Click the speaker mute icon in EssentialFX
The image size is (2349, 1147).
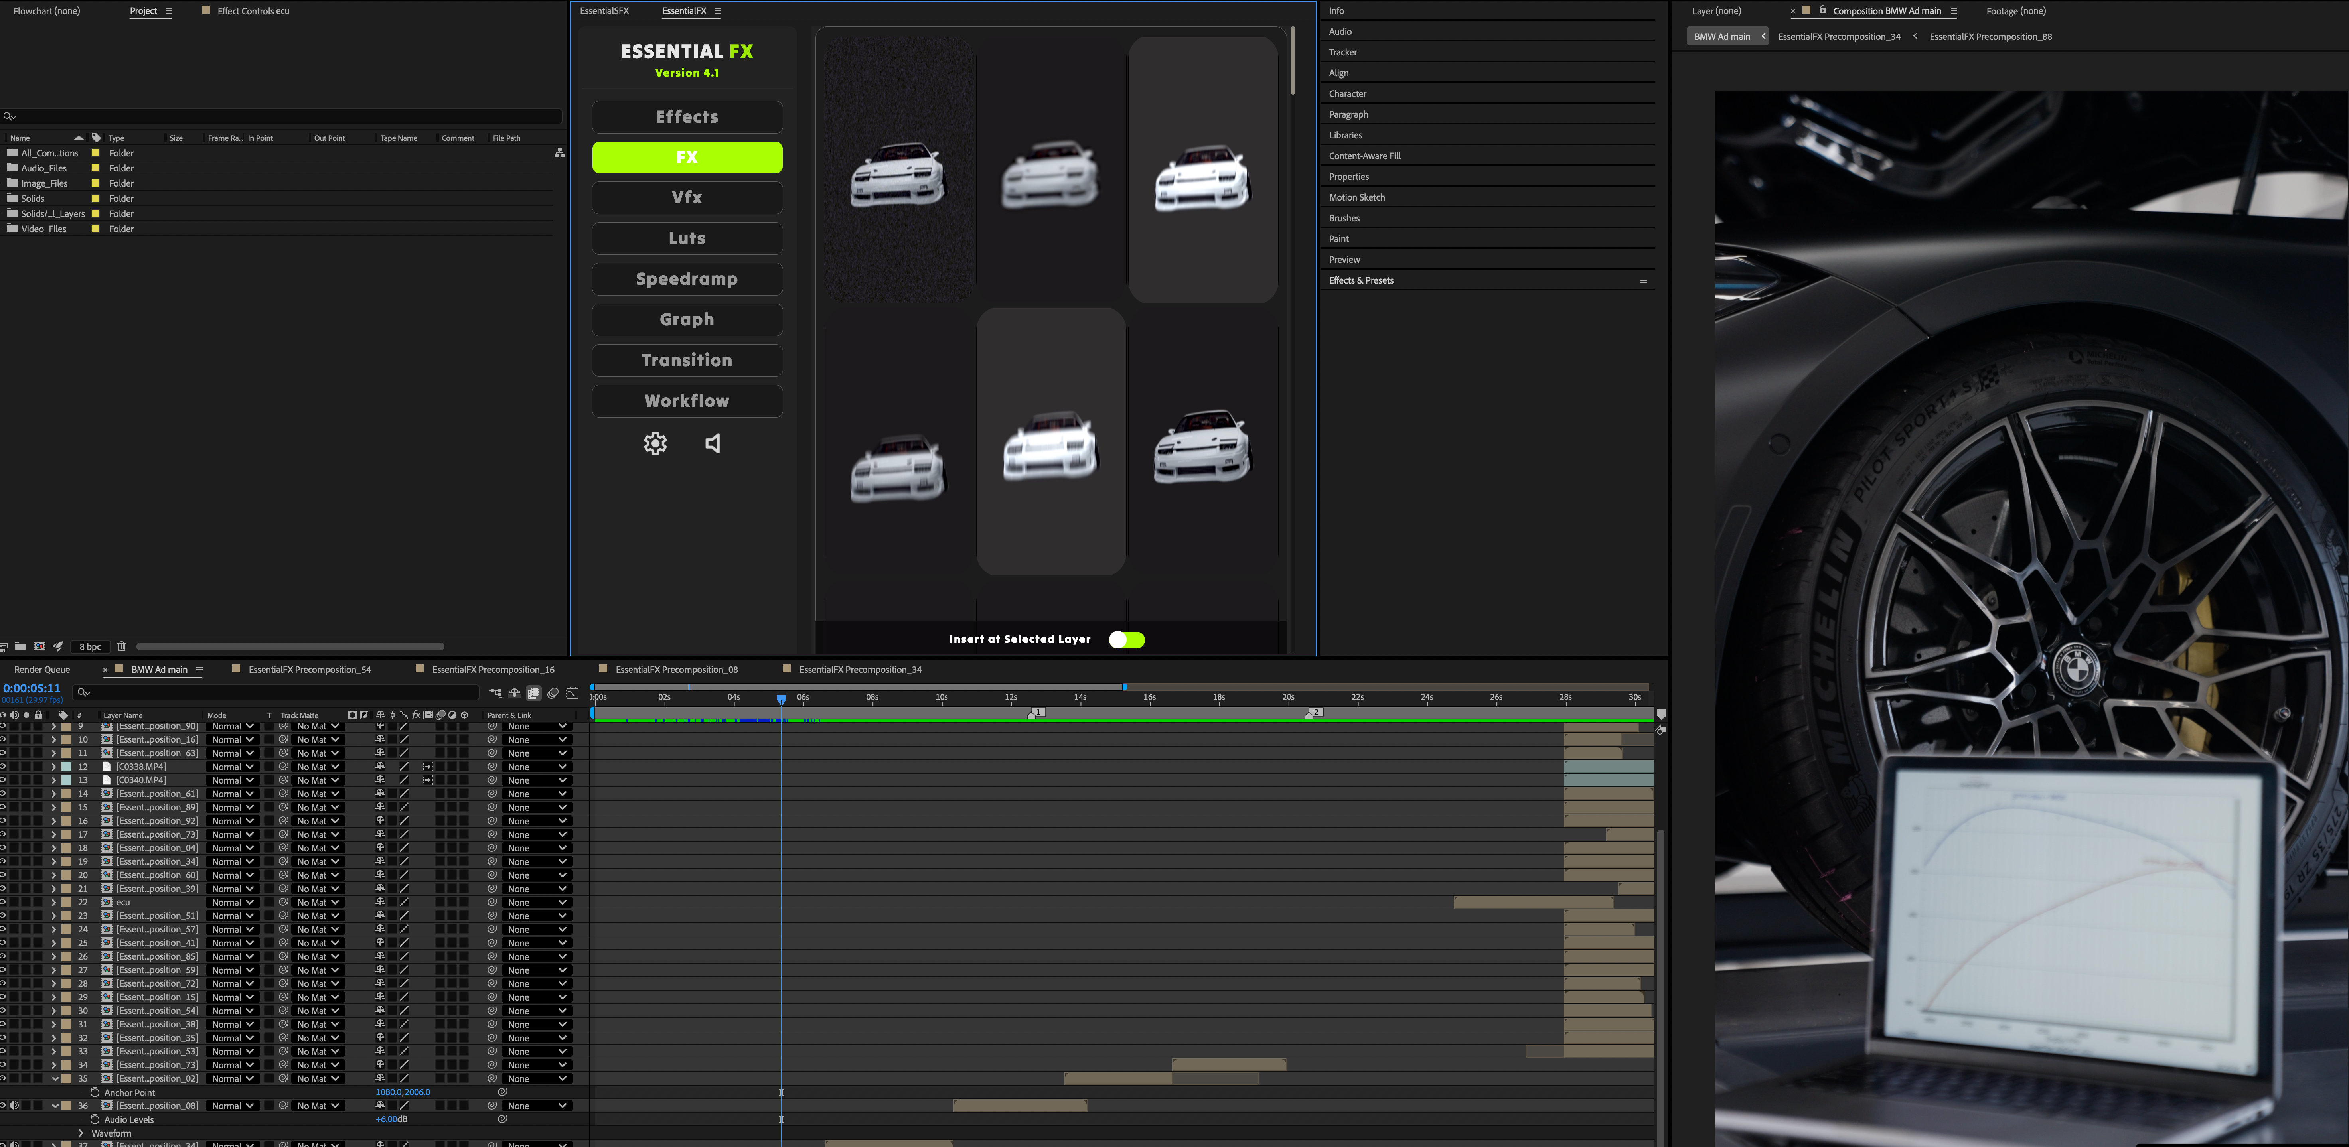click(x=713, y=444)
